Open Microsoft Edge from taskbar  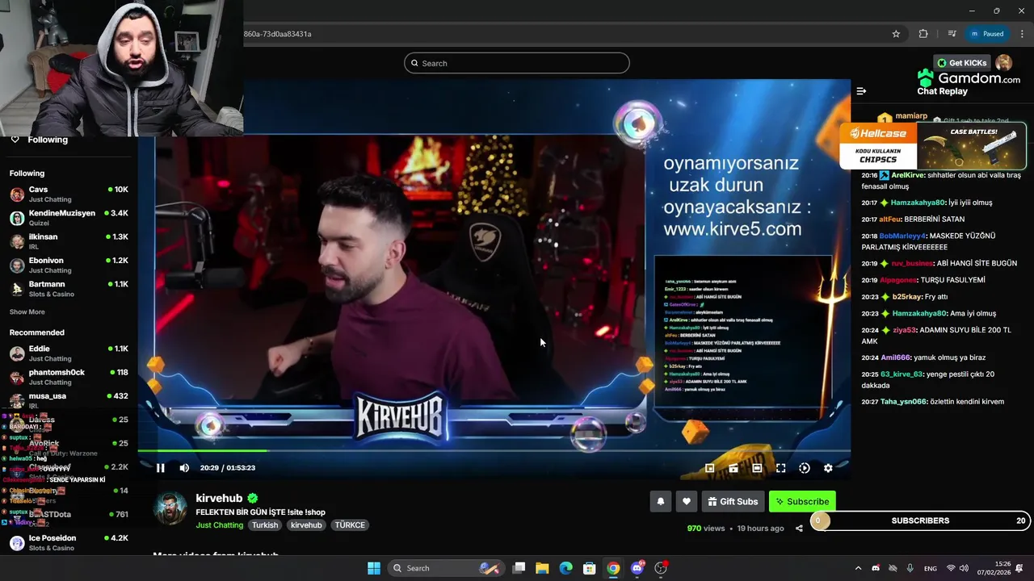[566, 568]
